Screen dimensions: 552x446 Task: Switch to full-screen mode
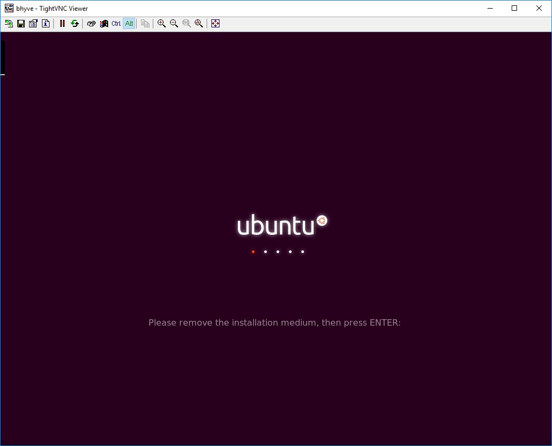(x=215, y=24)
